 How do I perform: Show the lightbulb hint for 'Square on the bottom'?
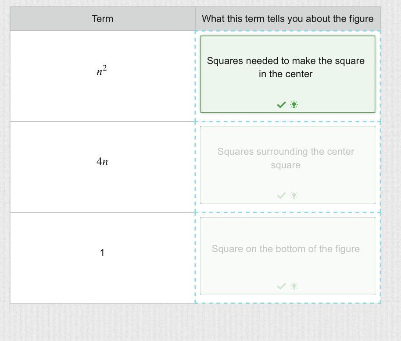(294, 286)
